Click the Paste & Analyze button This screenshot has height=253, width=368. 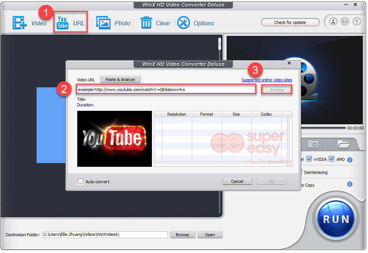(121, 79)
